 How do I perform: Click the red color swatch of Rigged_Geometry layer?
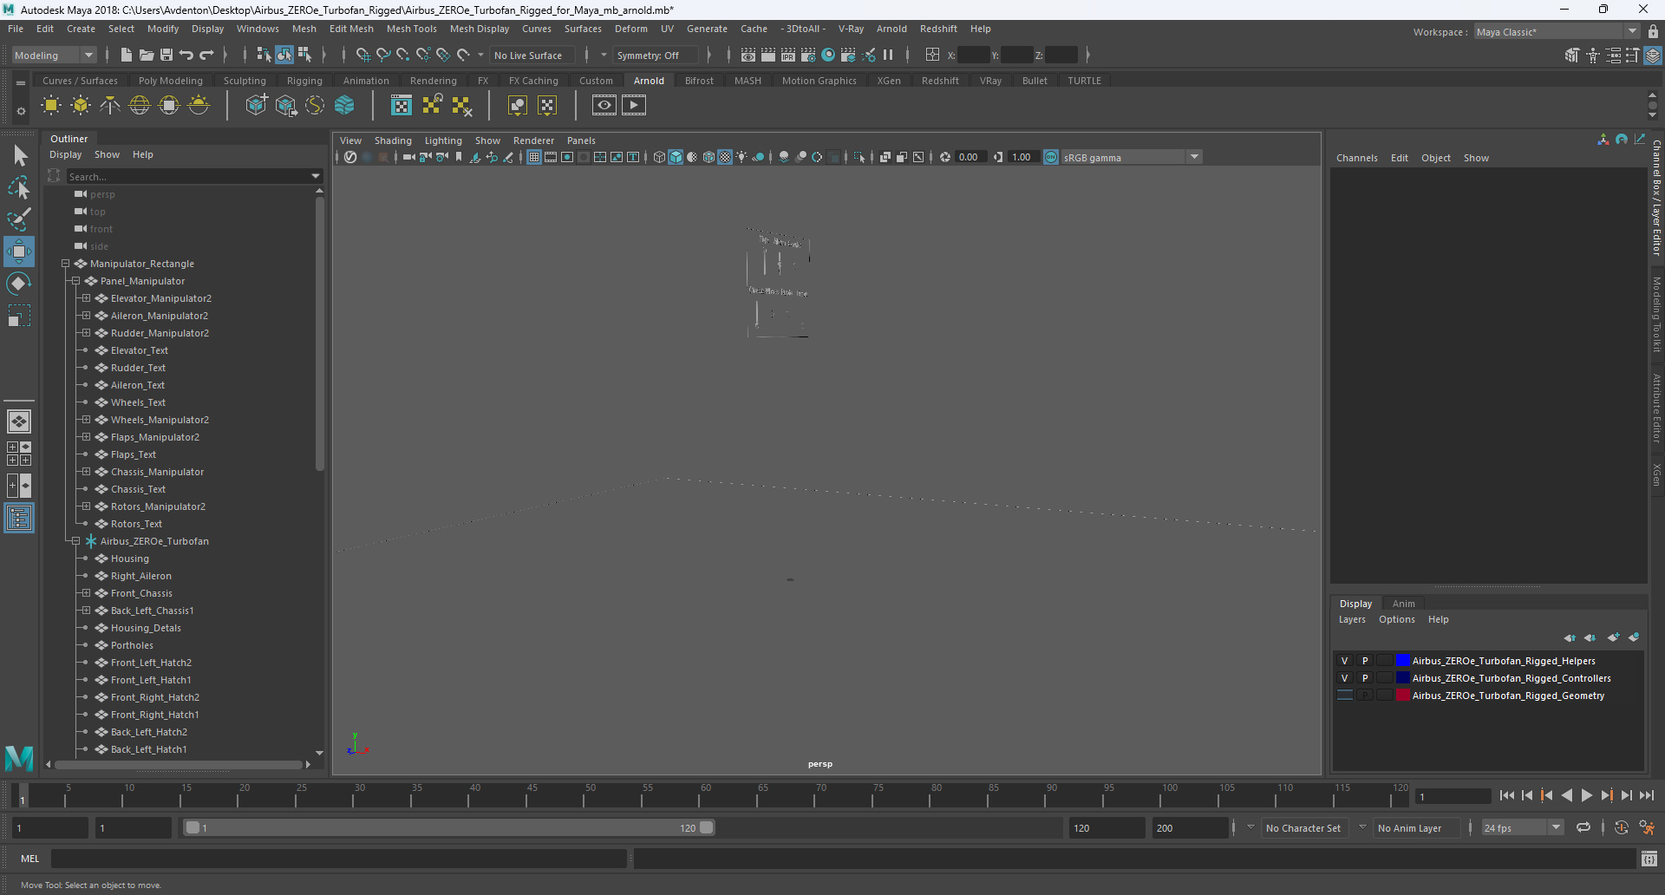coord(1402,696)
